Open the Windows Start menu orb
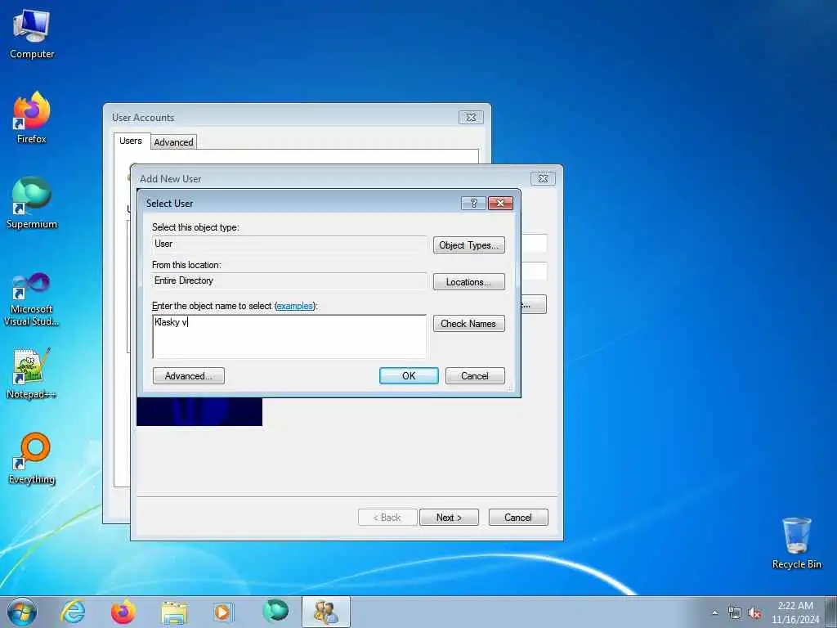The width and height of the screenshot is (837, 628). tap(22, 612)
